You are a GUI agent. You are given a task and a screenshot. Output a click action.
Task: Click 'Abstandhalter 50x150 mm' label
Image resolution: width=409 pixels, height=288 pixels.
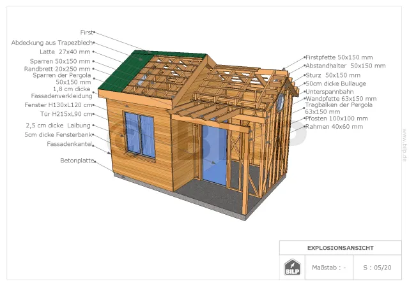[x=345, y=66]
